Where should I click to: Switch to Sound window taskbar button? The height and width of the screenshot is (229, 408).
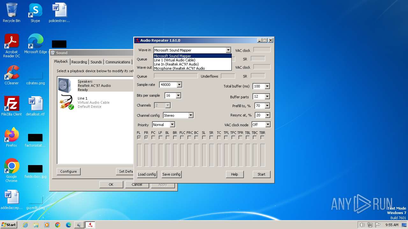click(79, 225)
